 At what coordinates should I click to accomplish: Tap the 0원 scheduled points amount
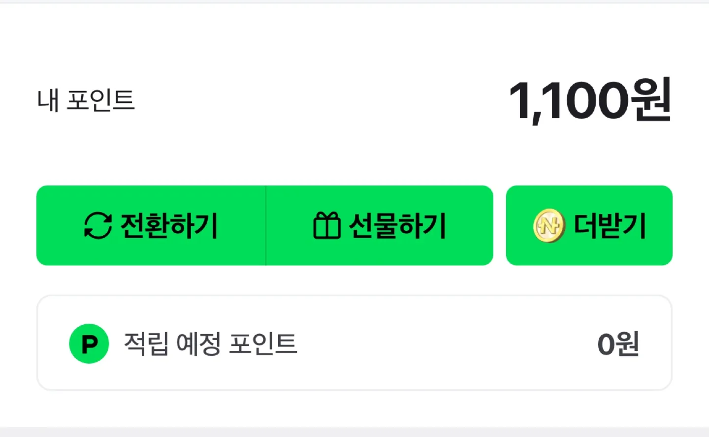tap(618, 344)
